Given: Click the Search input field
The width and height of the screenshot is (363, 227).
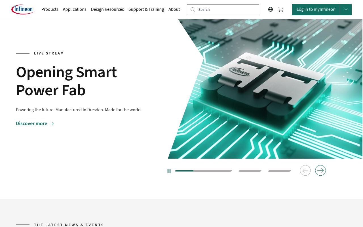Looking at the screenshot, I should pyautogui.click(x=223, y=10).
